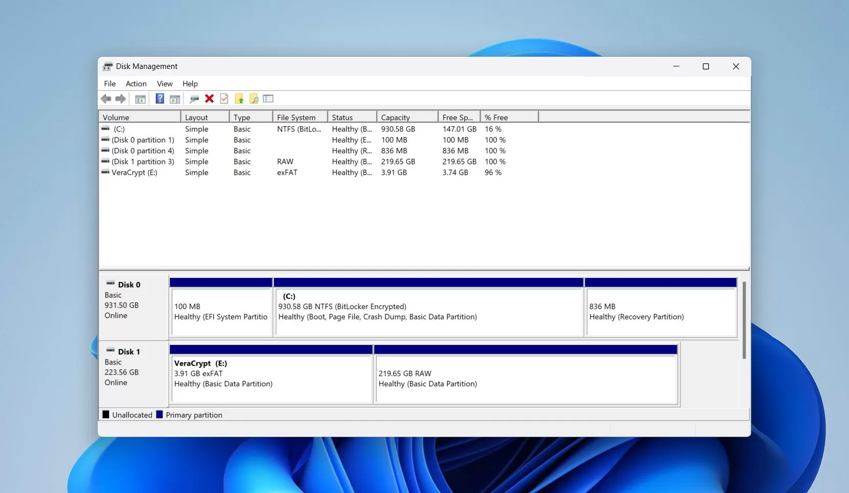The width and height of the screenshot is (849, 493).
Task: Select the (C:) volume in list
Action: tap(119, 129)
